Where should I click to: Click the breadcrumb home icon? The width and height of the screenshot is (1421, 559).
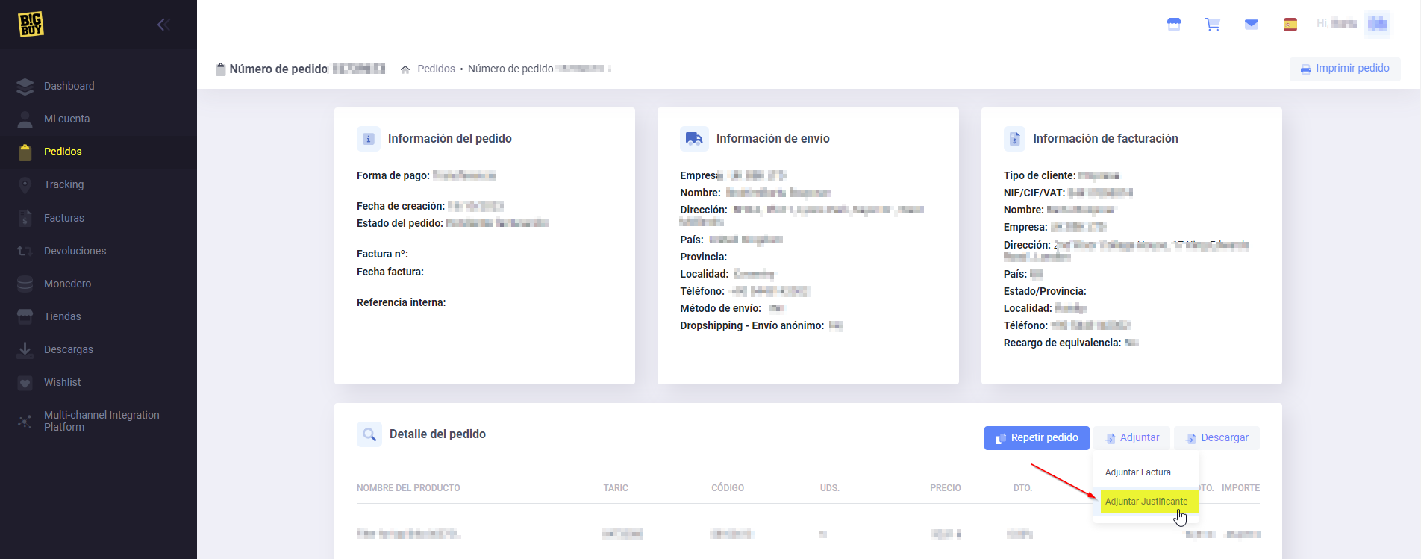click(x=405, y=69)
